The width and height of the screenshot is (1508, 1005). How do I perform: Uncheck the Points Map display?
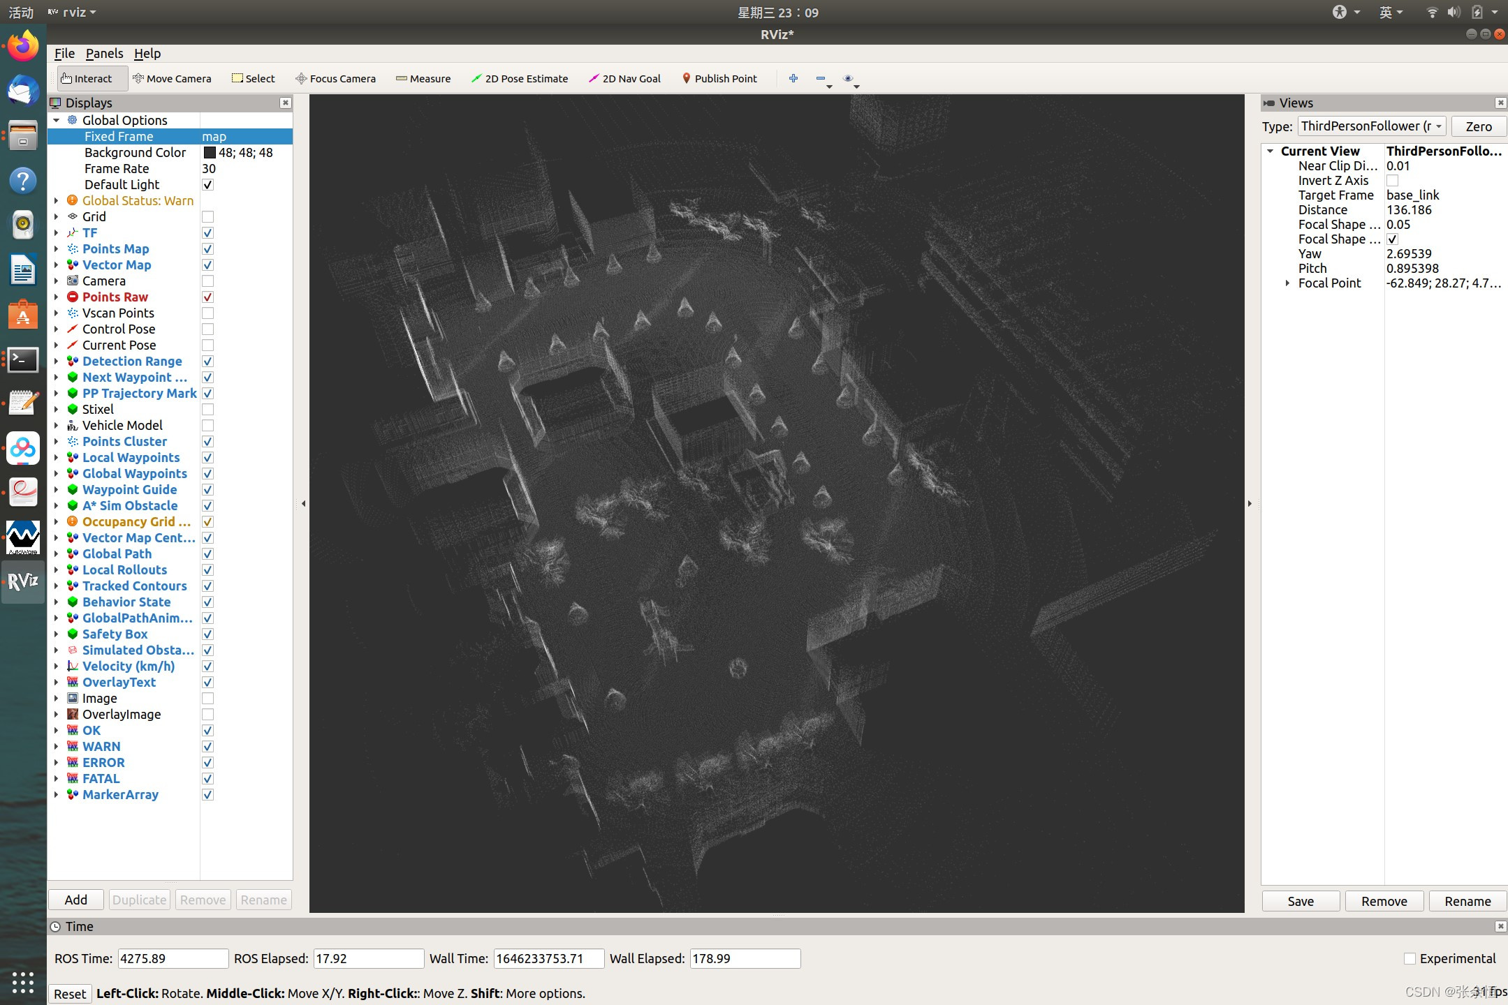pyautogui.click(x=207, y=249)
